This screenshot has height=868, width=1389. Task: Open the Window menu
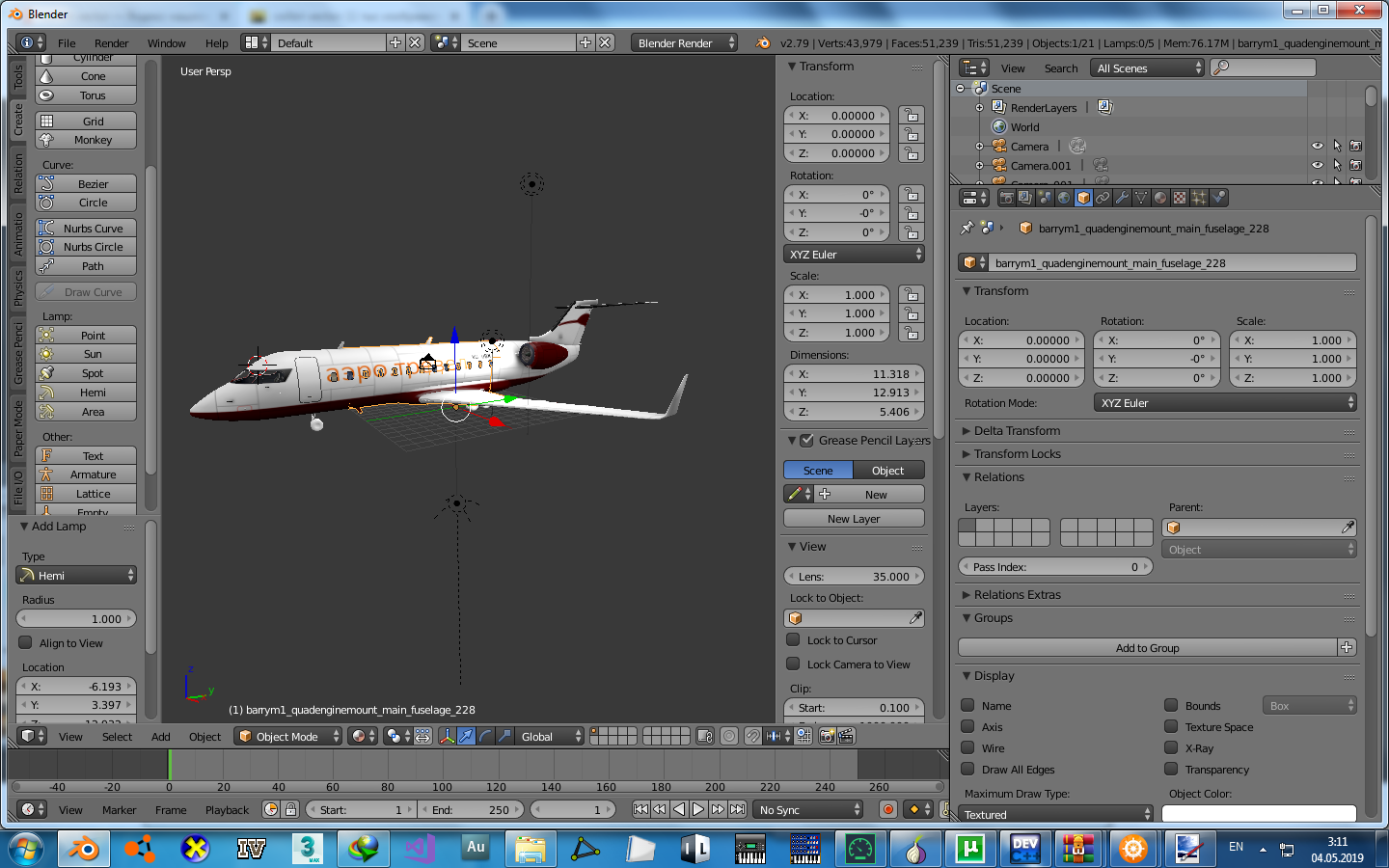click(x=166, y=42)
